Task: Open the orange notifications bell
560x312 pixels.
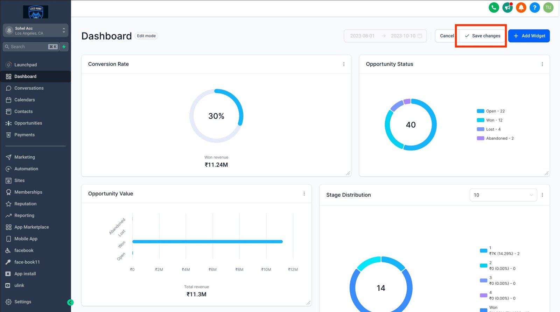Action: pos(521,7)
